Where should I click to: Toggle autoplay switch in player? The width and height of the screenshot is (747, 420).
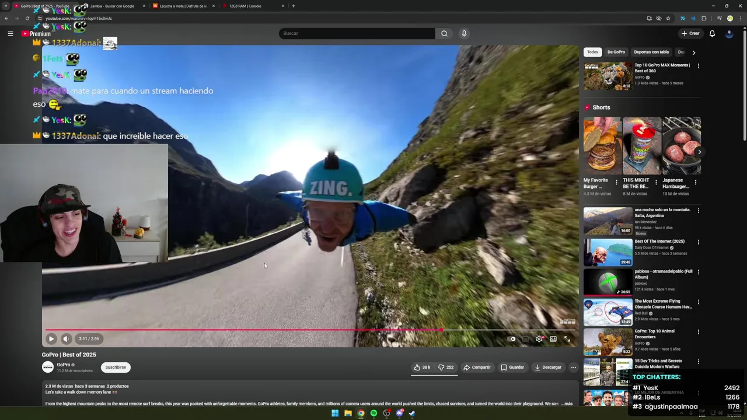[x=512, y=339]
